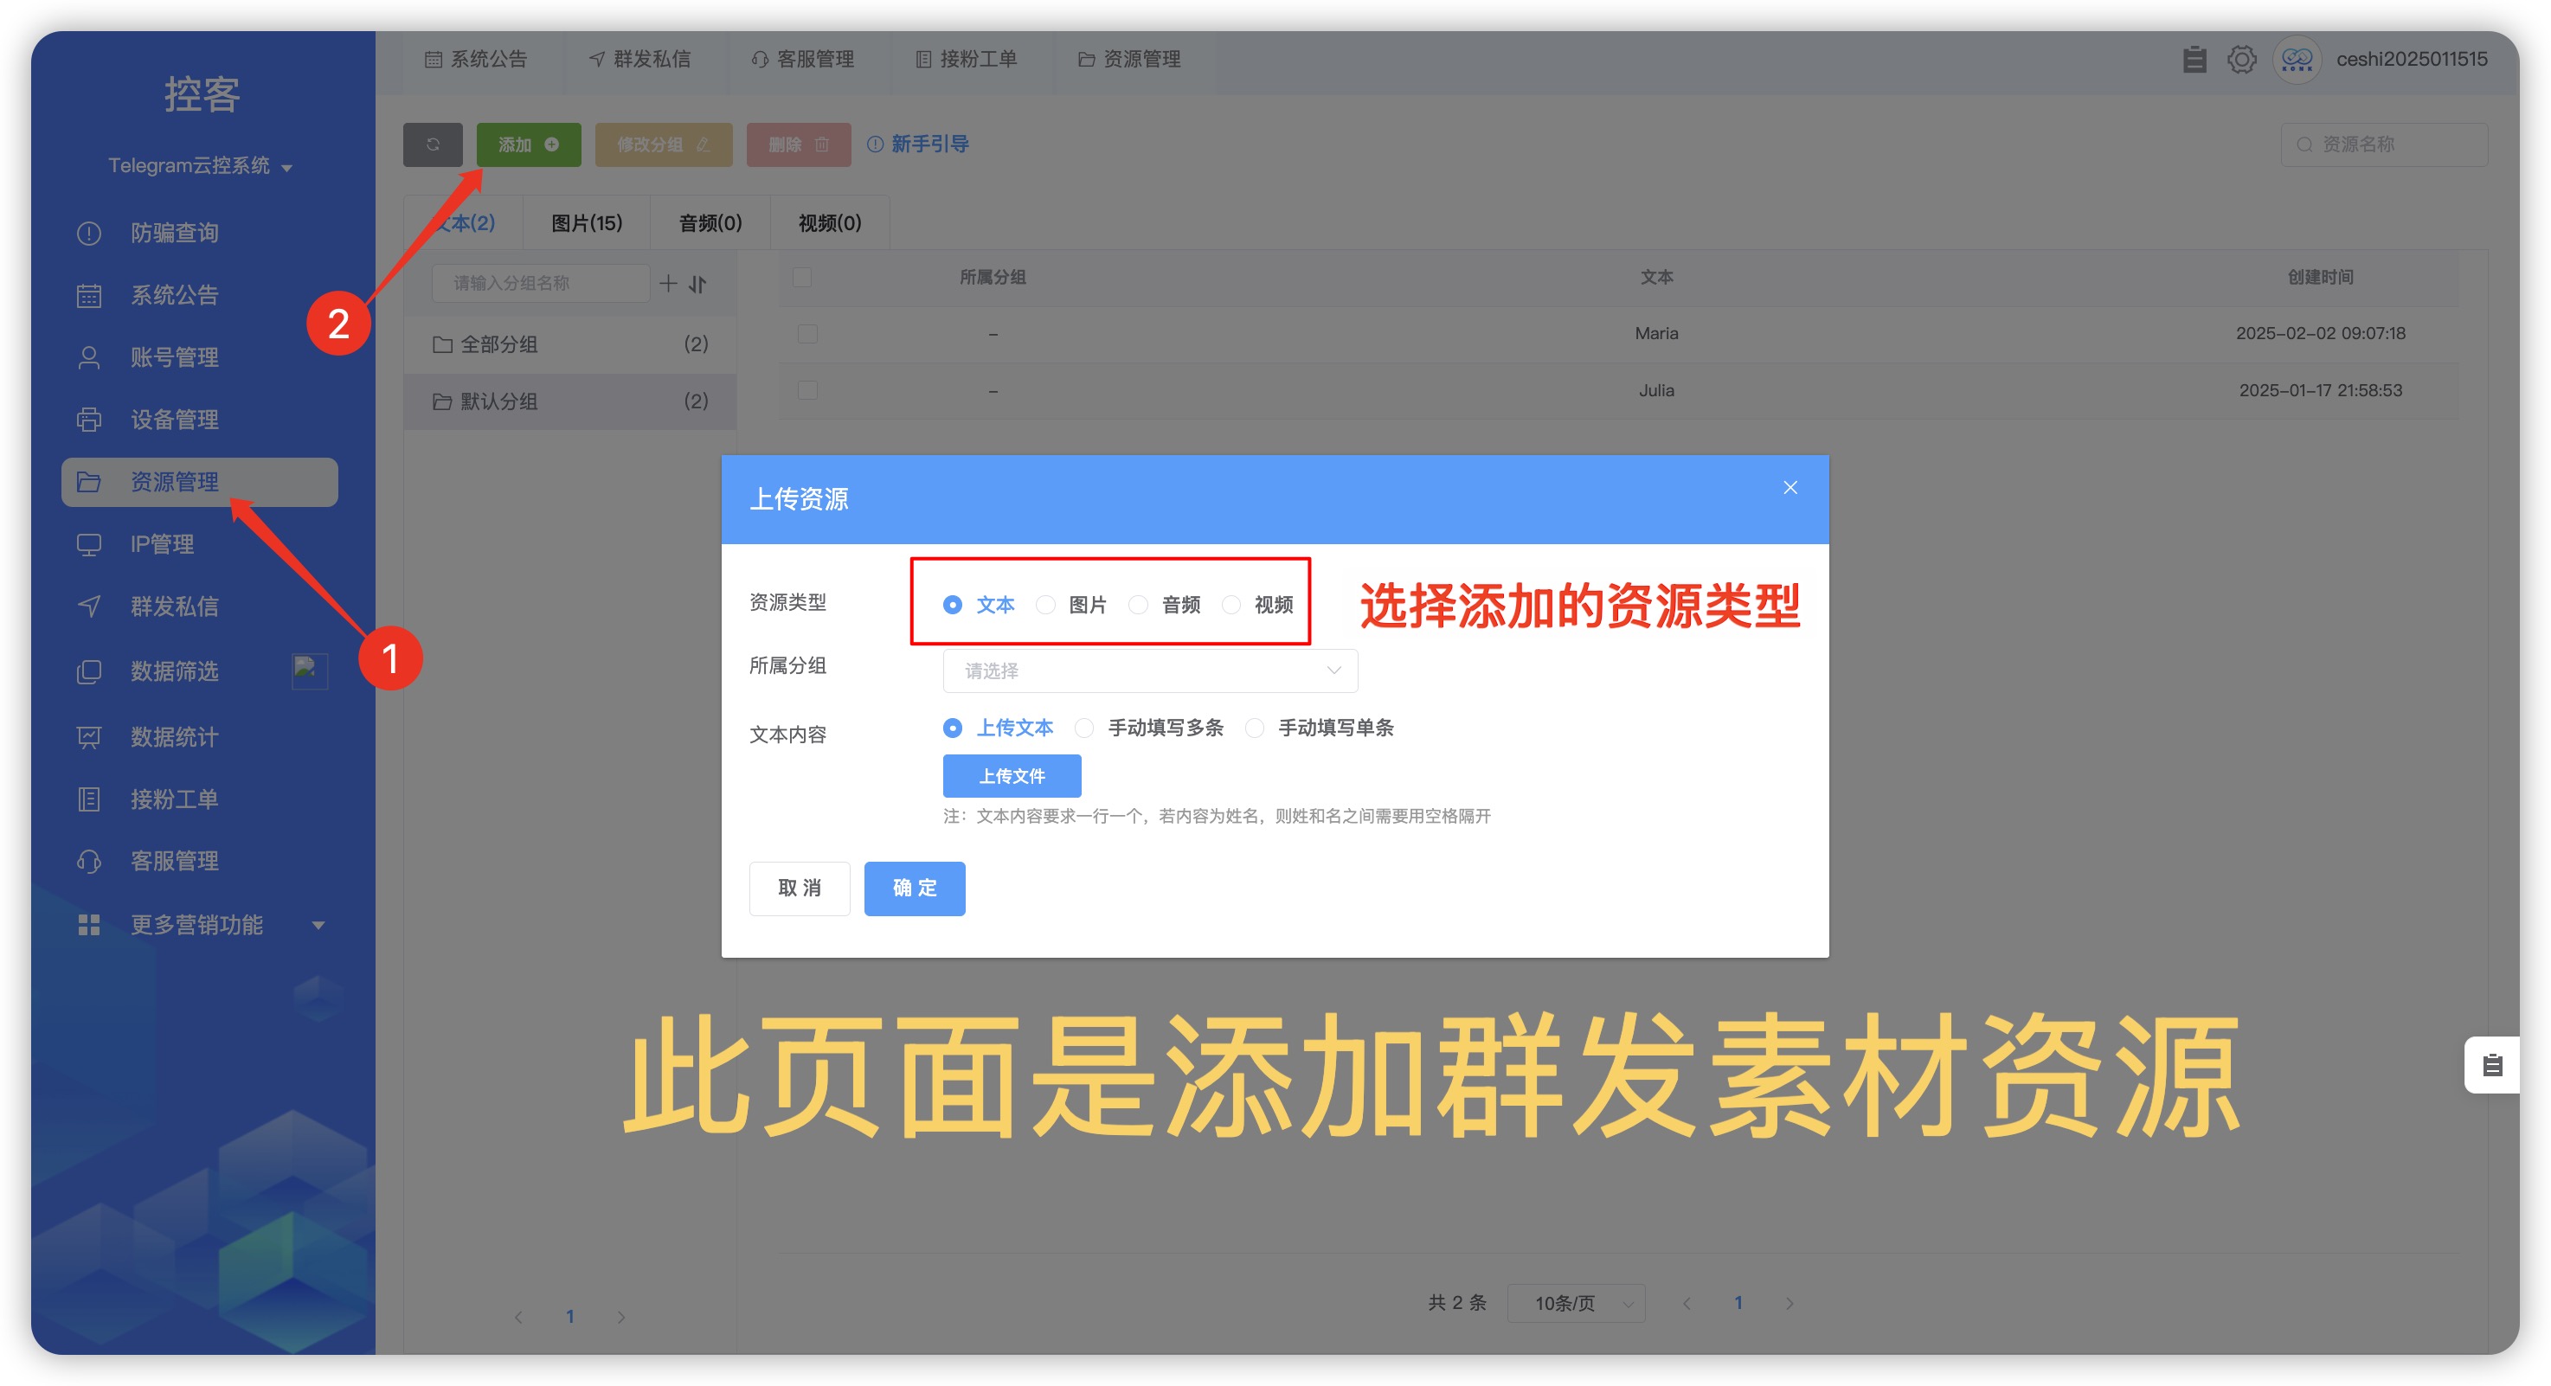Expand 更多营销功能 sidebar menu
Image resolution: width=2551 pixels, height=1386 pixels.
[x=198, y=925]
